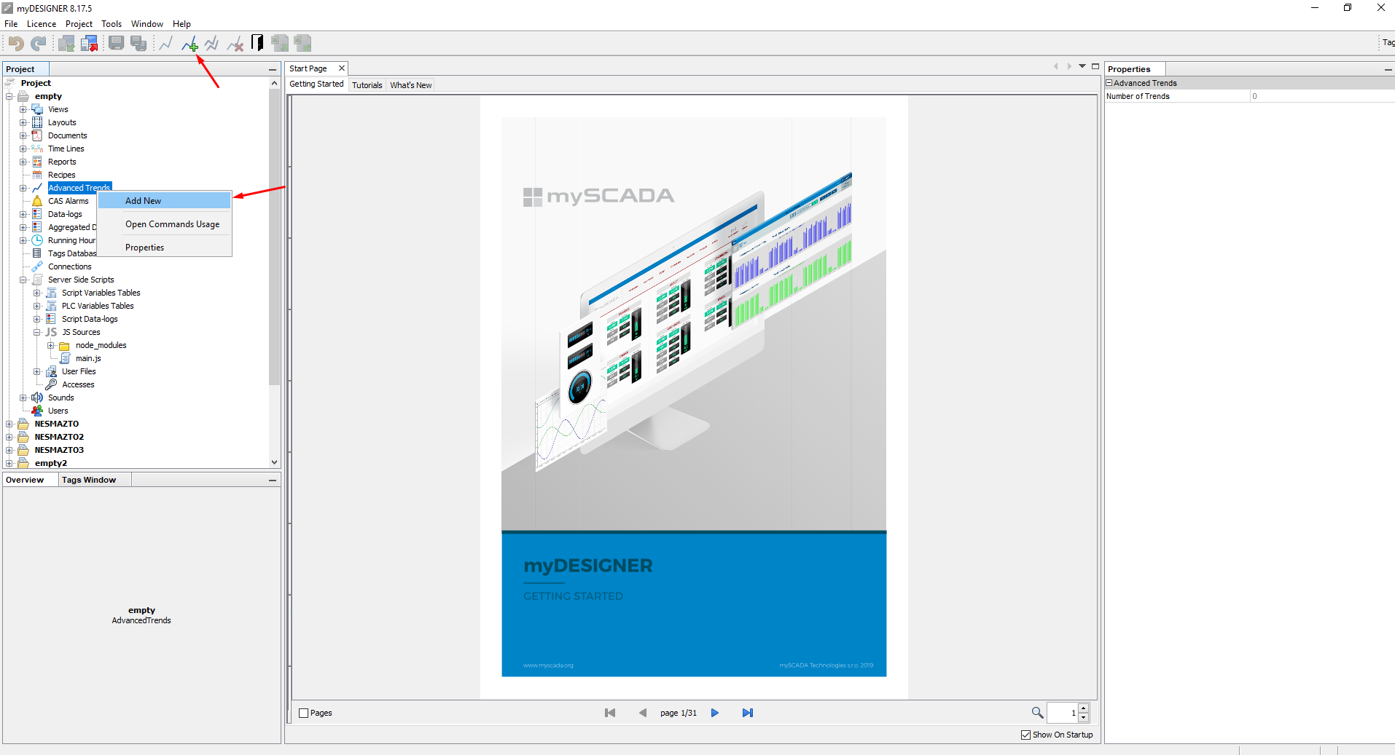Switch to the Tags Window tab
This screenshot has height=755, width=1395.
click(89, 480)
